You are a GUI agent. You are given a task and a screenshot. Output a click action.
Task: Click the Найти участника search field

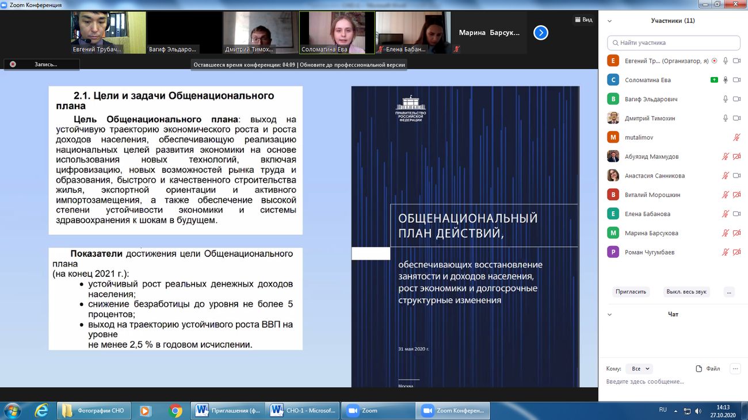point(673,43)
